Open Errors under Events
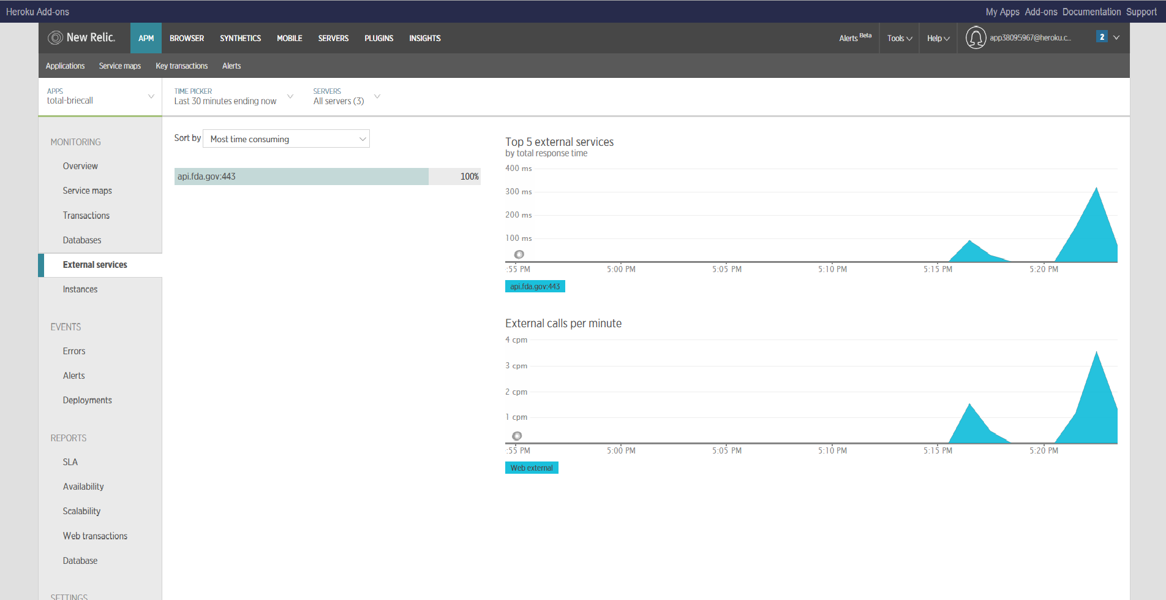The width and height of the screenshot is (1166, 600). [74, 351]
